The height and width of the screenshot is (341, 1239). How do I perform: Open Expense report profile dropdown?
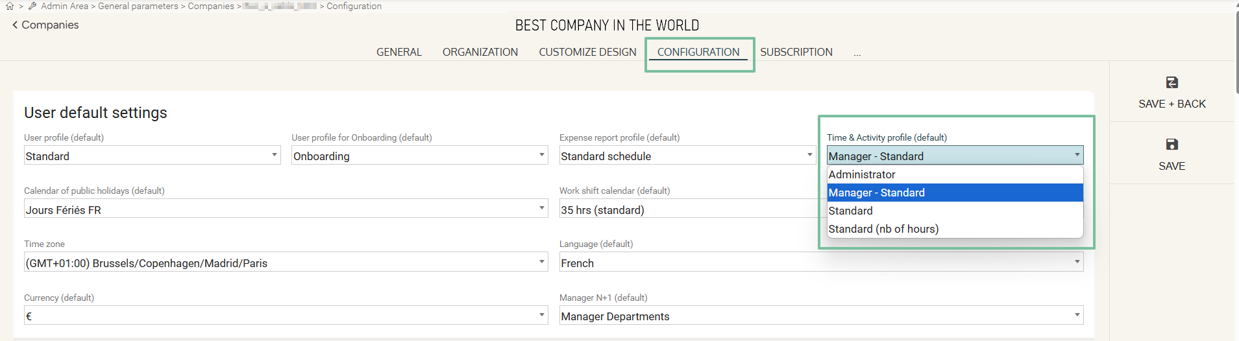click(687, 156)
